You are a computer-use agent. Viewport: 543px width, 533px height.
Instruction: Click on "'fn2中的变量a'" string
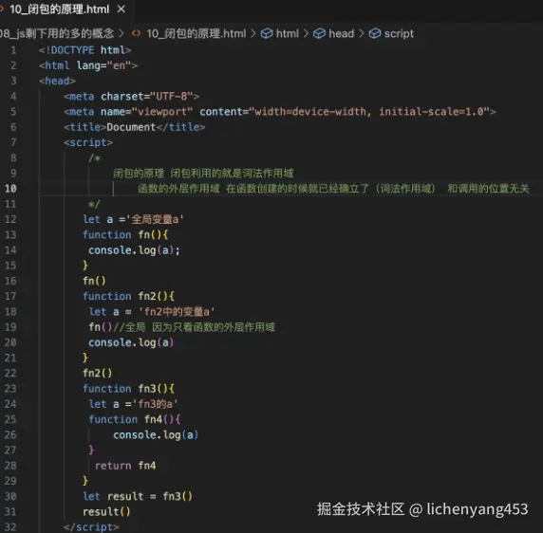tap(177, 312)
